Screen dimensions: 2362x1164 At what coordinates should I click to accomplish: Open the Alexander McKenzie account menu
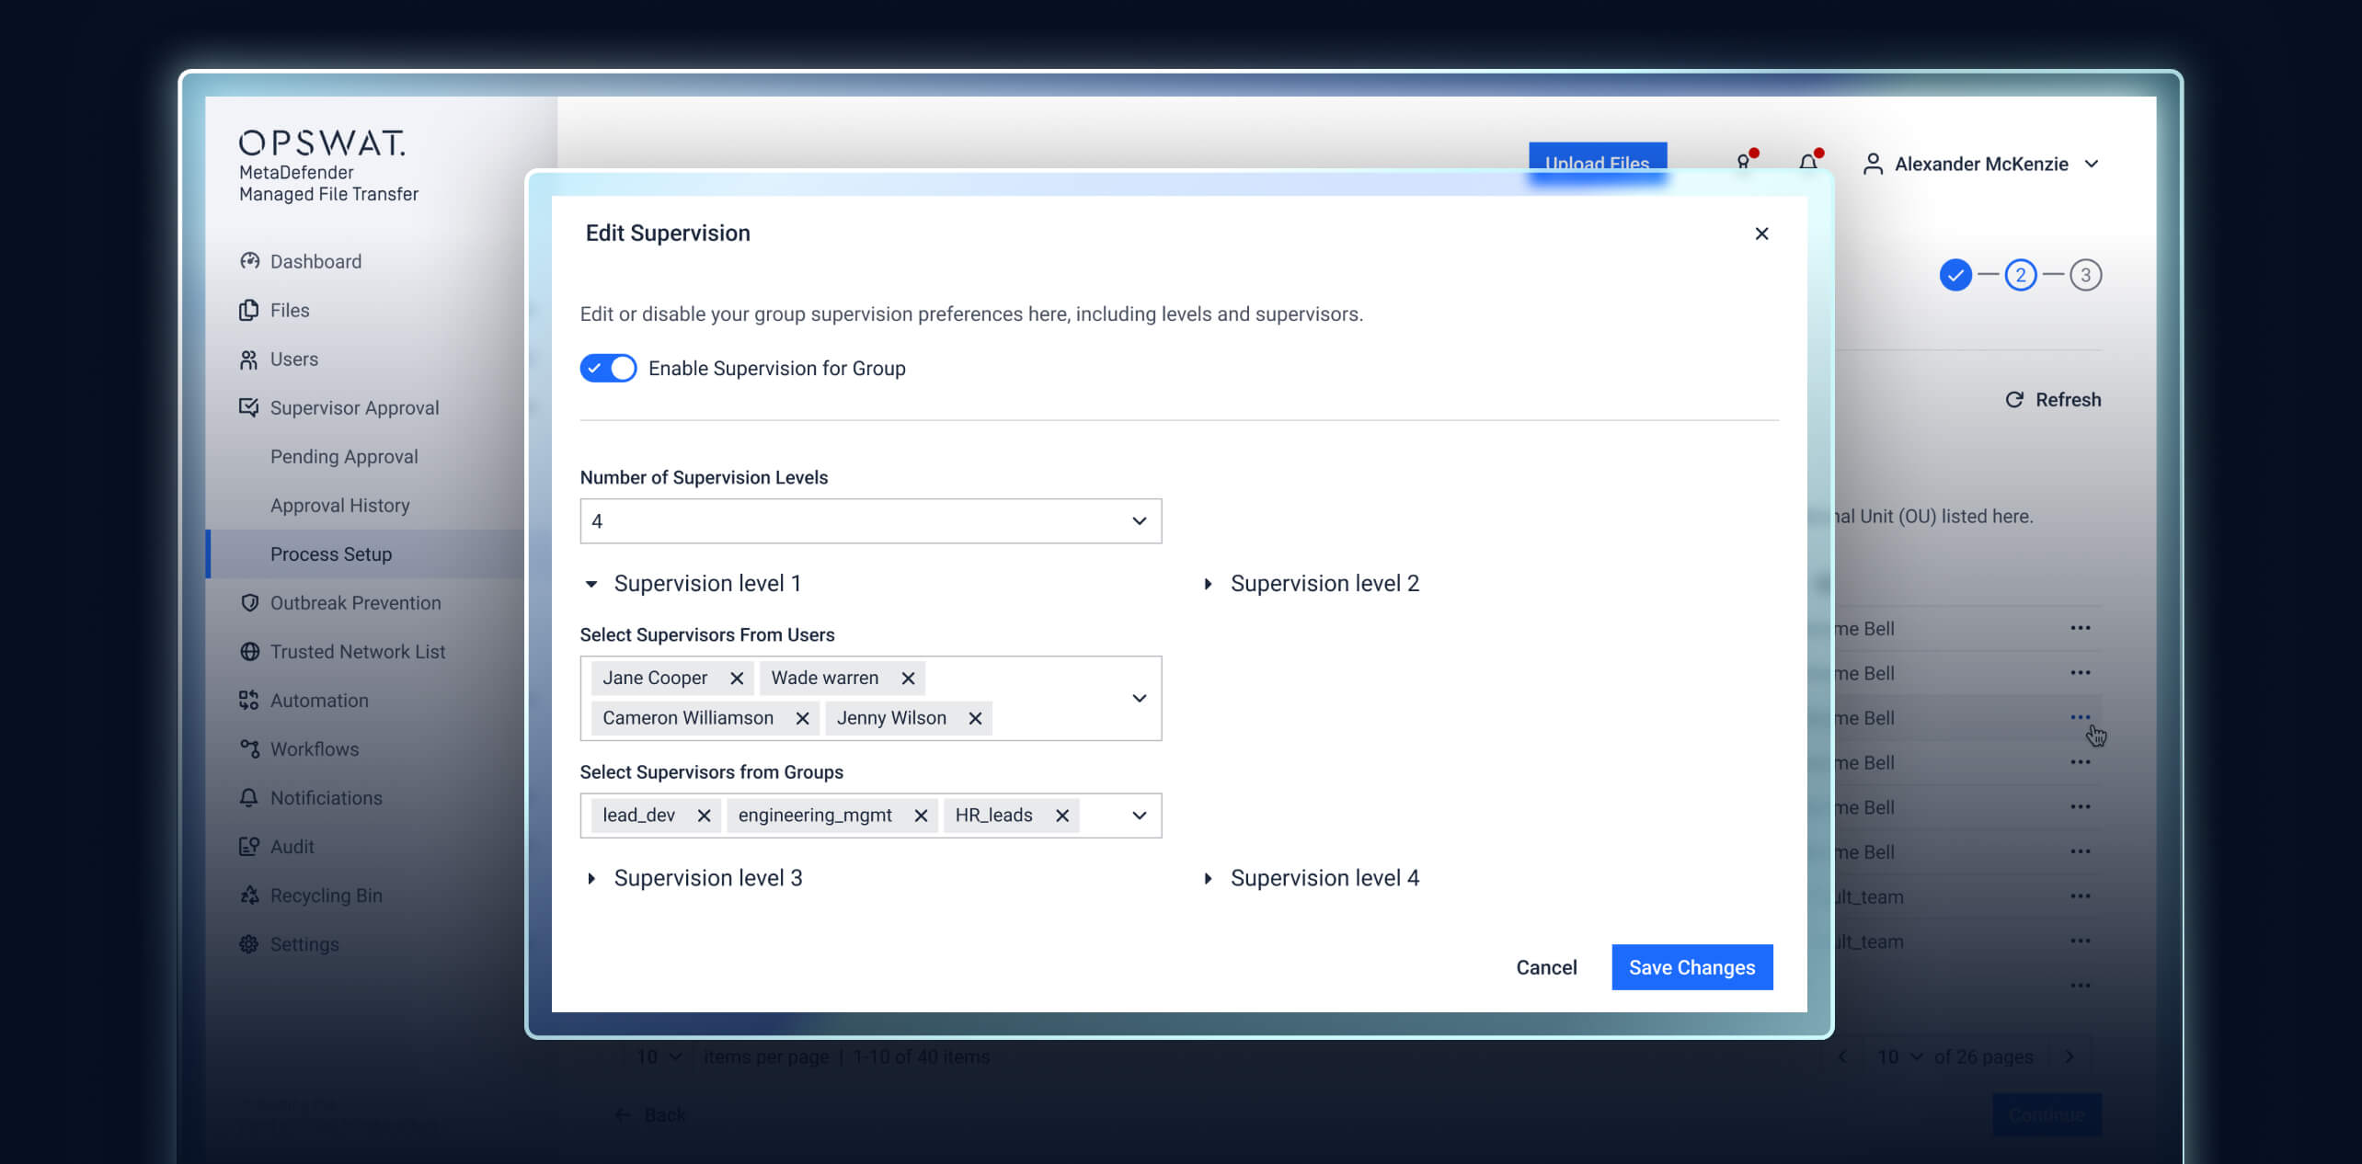pyautogui.click(x=1979, y=164)
